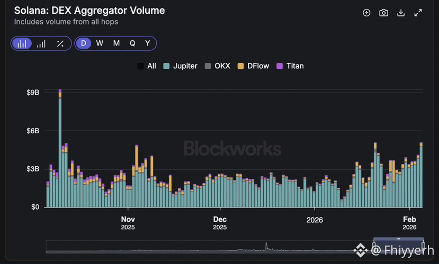Image resolution: width=439 pixels, height=264 pixels.
Task: Click the Feb 2026 axis label
Action: [x=409, y=223]
